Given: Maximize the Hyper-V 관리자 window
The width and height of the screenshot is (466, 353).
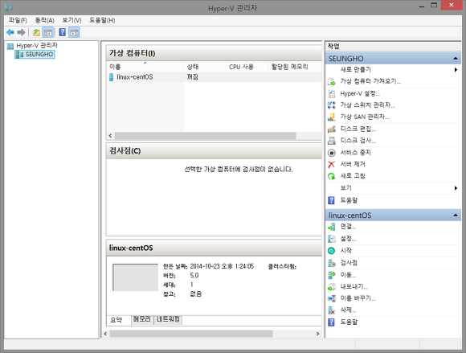Looking at the screenshot, I should pos(434,6).
